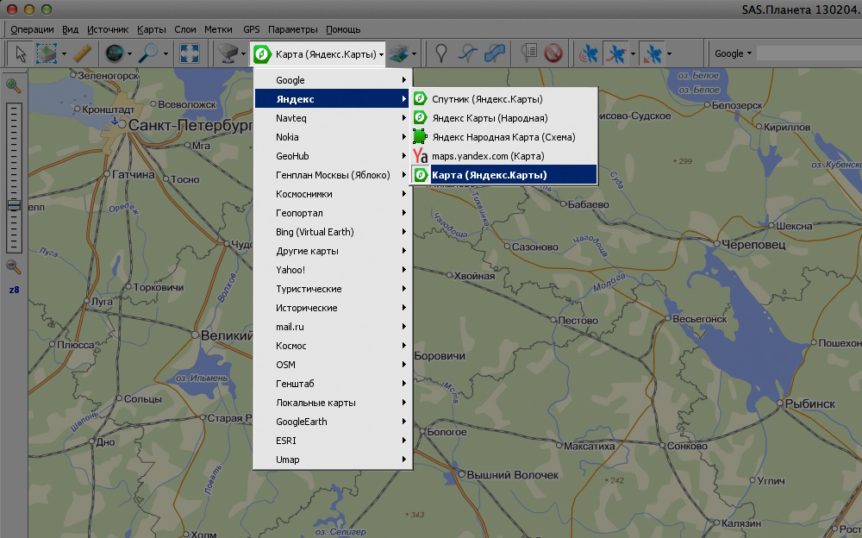
Task: Click the dark globe mini-map icon
Action: (115, 53)
